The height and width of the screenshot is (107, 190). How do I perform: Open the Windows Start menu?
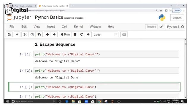(7, 101)
